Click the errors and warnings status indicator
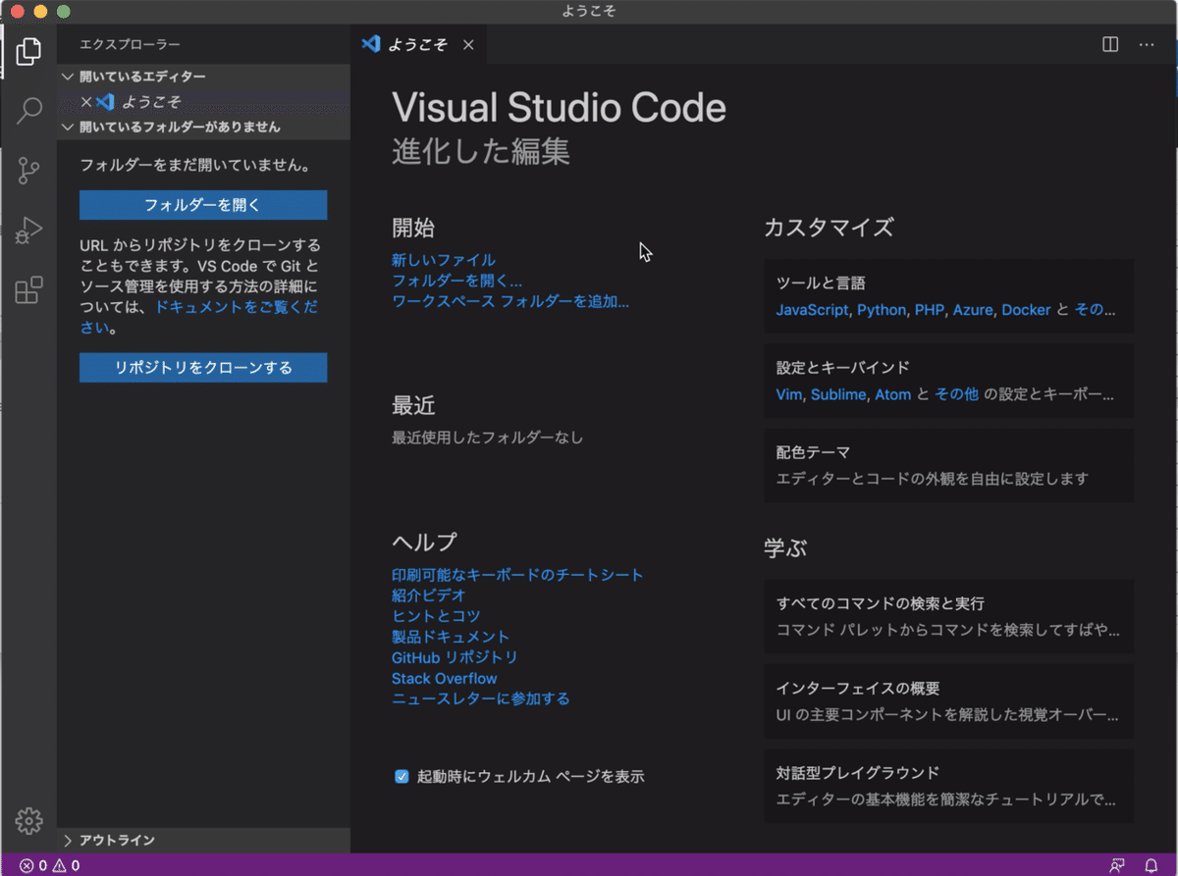The width and height of the screenshot is (1178, 876). coord(49,865)
